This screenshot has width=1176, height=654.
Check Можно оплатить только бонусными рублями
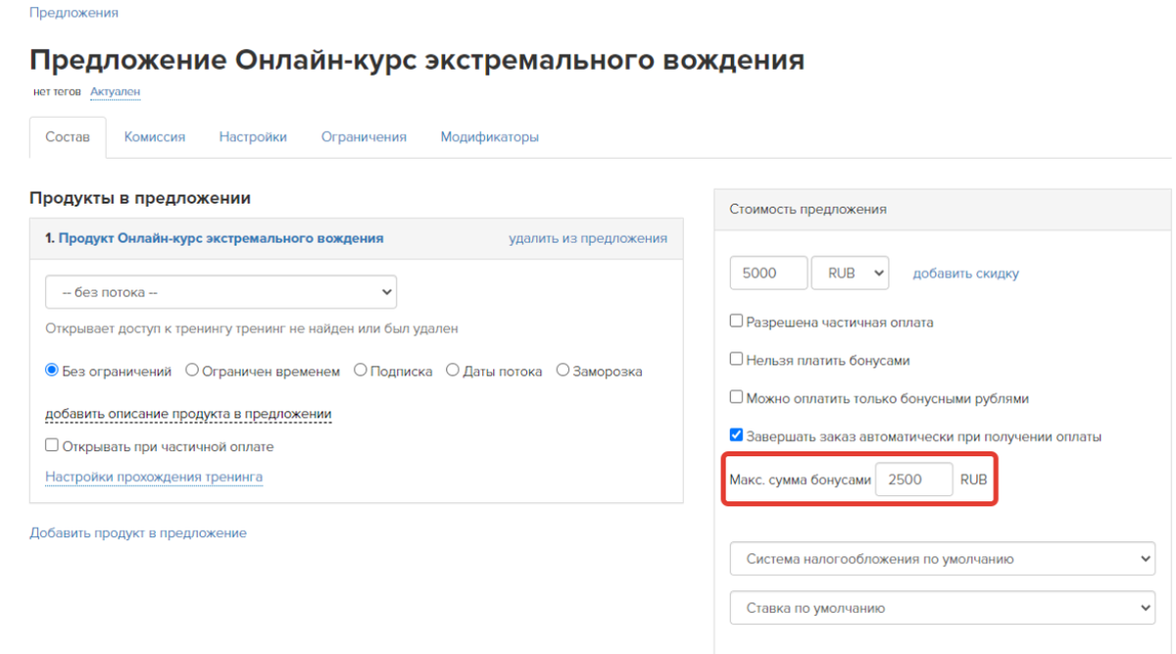[737, 398]
